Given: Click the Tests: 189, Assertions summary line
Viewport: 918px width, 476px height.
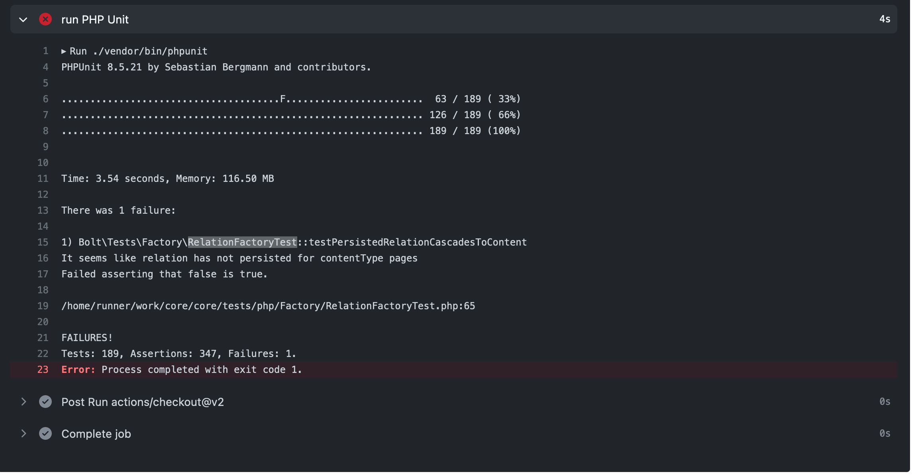Looking at the screenshot, I should click(x=178, y=353).
